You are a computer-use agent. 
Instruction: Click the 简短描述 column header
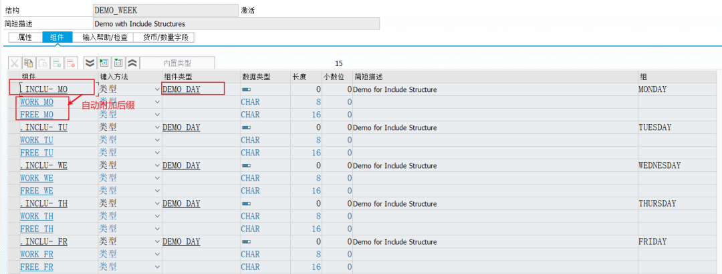tap(495, 77)
